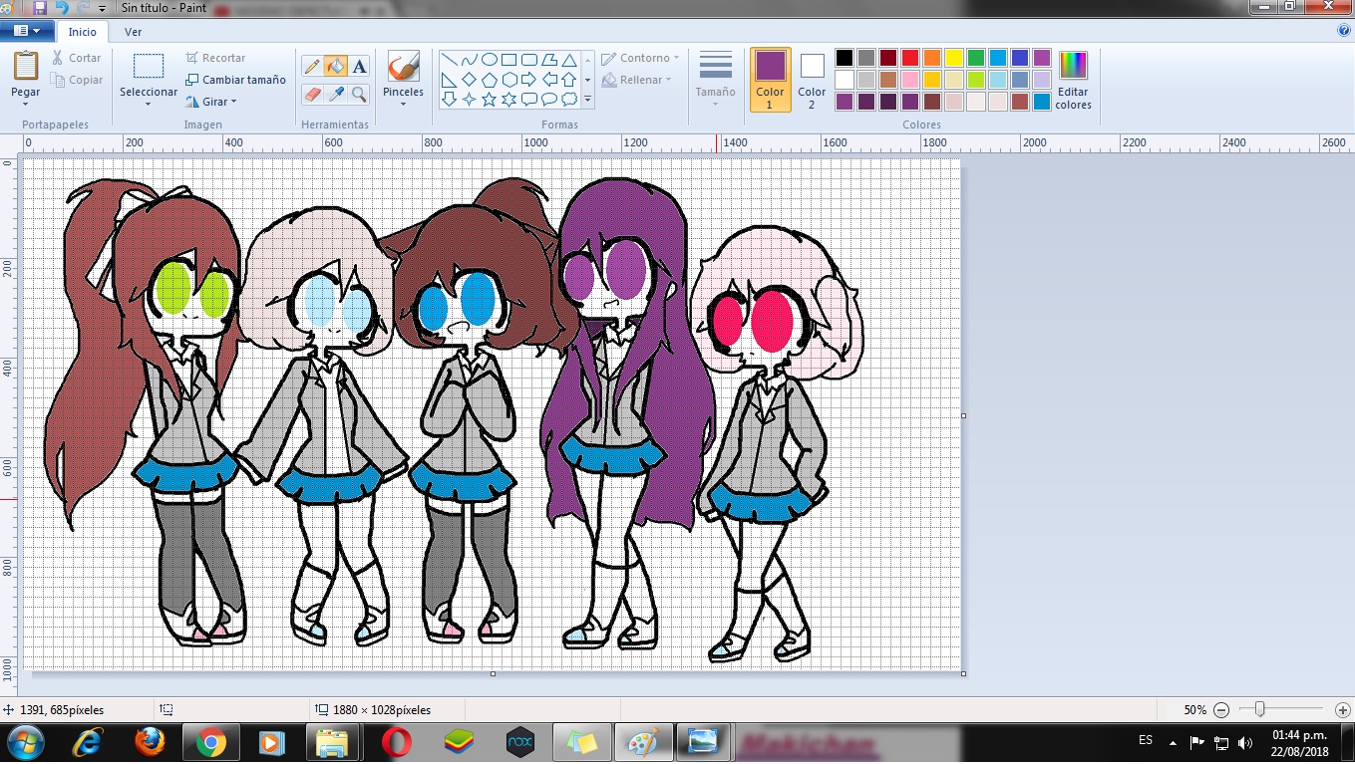Expand the shapes gallery More button
Screen dimensions: 1355x764
tap(587, 100)
